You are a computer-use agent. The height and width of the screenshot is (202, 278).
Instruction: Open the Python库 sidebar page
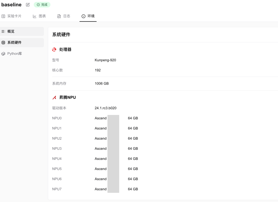click(x=14, y=54)
